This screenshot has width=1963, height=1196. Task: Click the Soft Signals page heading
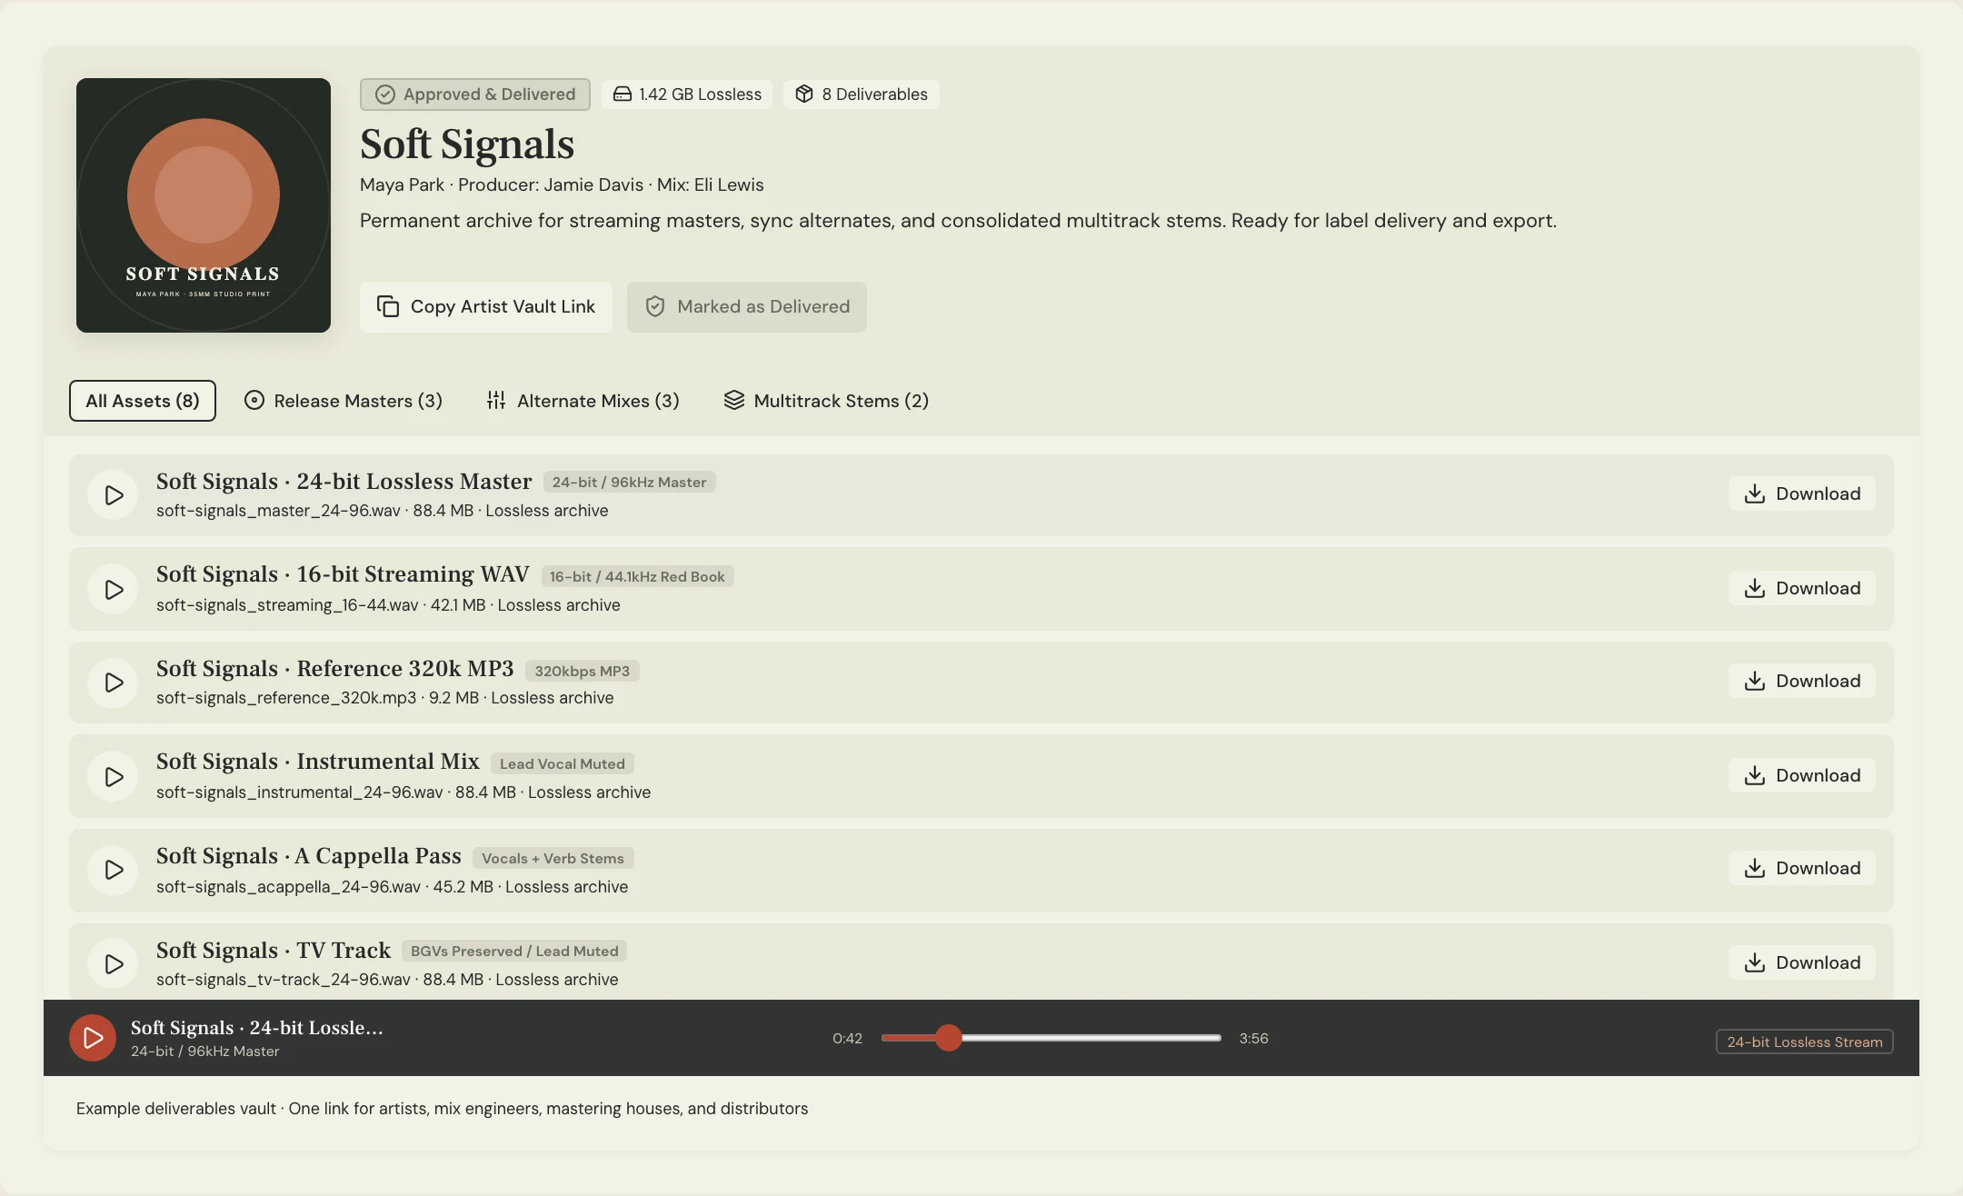pos(467,144)
